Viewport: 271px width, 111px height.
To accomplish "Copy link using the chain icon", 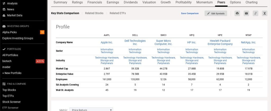I will [x=255, y=13].
